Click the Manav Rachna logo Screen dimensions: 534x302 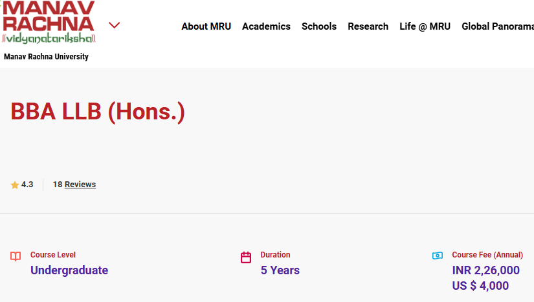[x=49, y=23]
